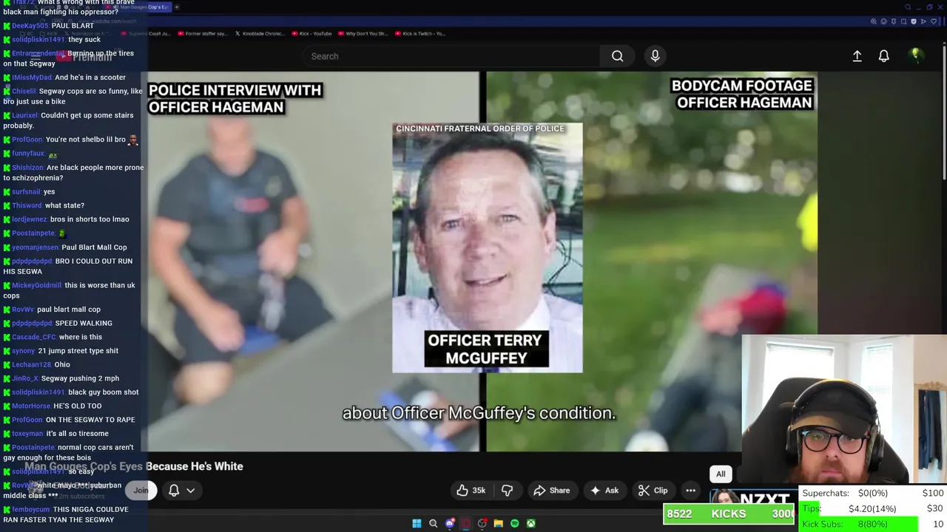Expand the notification preferences chevron

click(190, 490)
